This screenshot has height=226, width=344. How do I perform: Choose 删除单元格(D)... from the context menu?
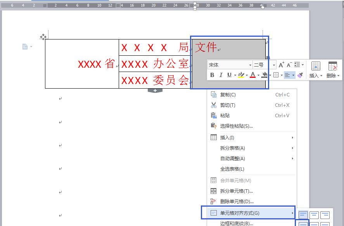252,202
